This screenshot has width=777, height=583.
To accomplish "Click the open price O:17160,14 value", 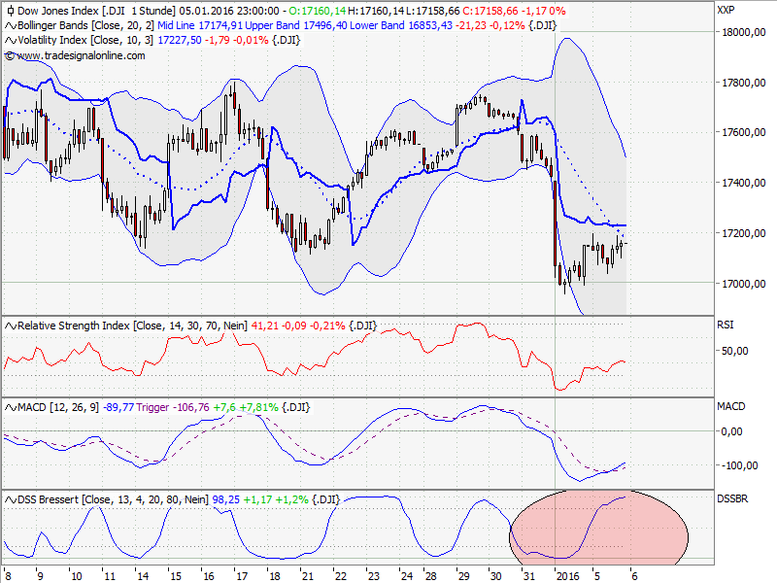I will (x=318, y=11).
